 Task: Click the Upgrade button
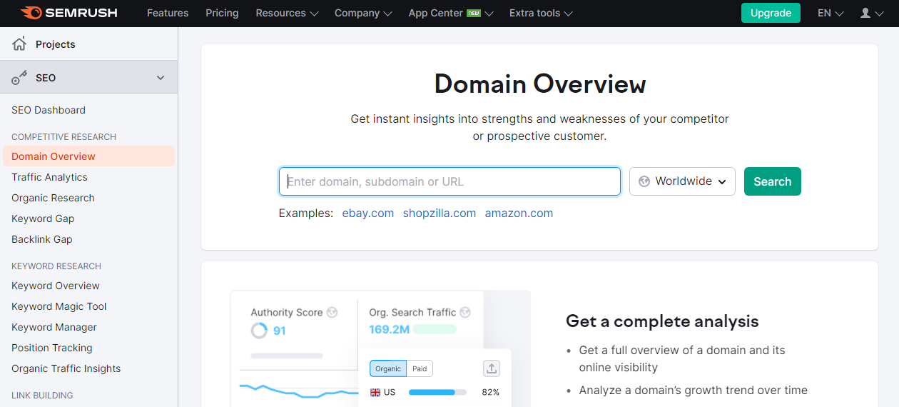771,13
